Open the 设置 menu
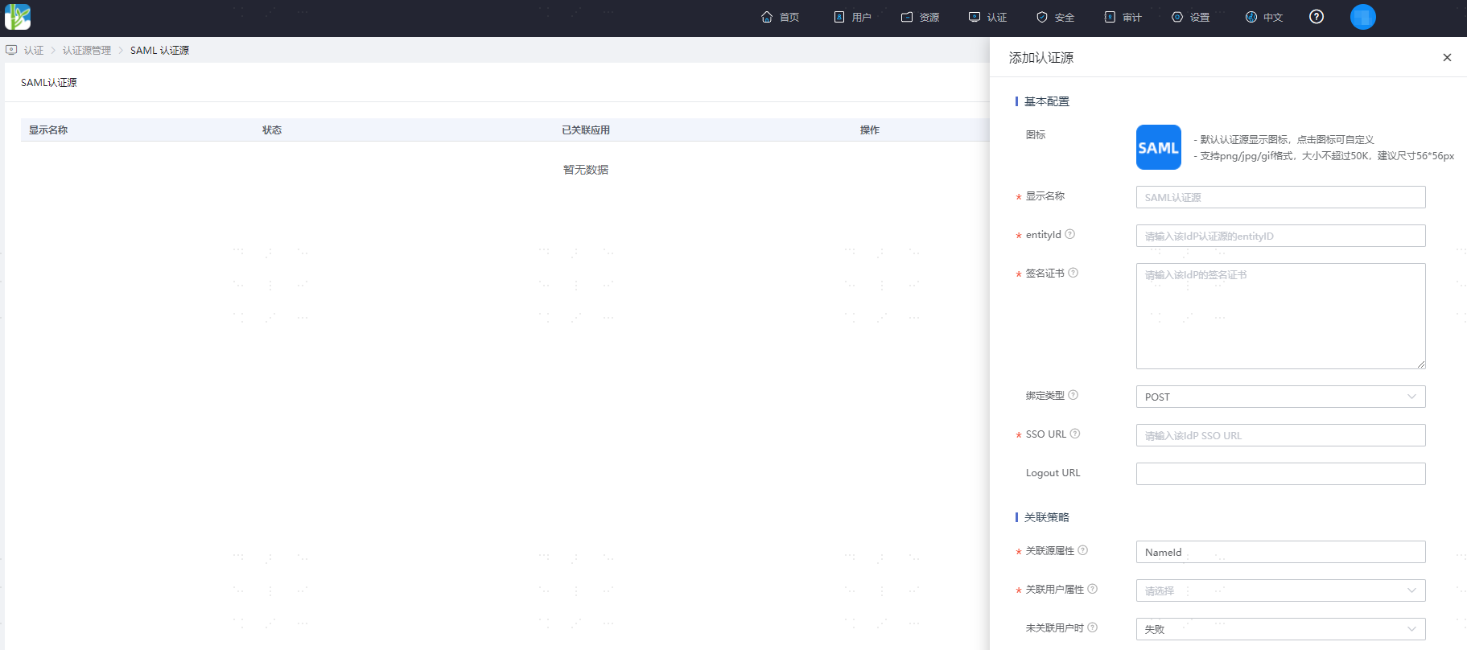Screen dimensions: 1467x650 [1190, 17]
